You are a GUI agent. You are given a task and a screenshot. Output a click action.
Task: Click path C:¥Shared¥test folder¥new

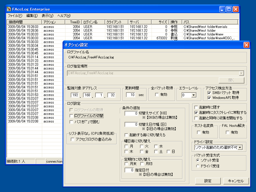[x=203, y=34]
